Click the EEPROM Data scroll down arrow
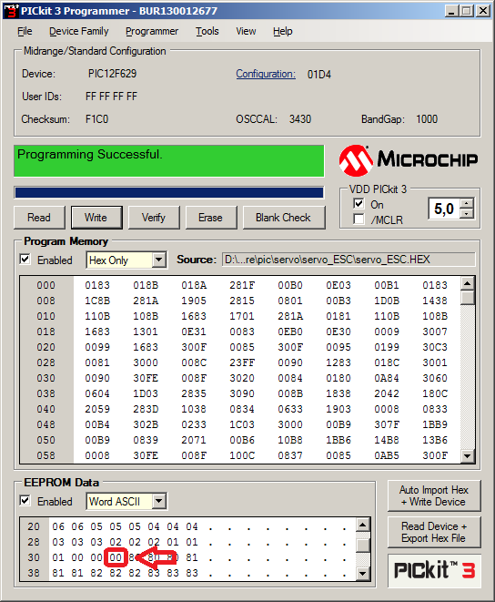 click(x=363, y=574)
